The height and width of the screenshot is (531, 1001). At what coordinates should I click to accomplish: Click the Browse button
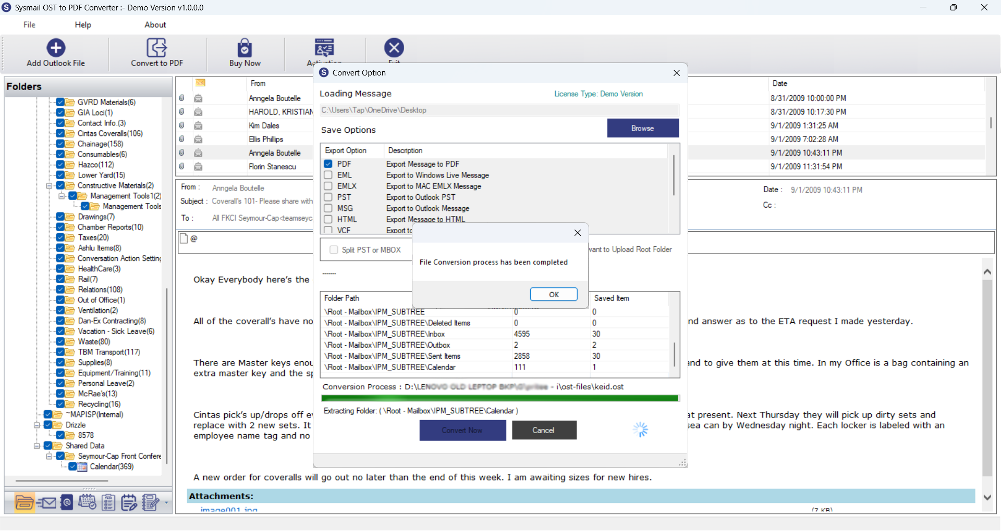pyautogui.click(x=643, y=128)
